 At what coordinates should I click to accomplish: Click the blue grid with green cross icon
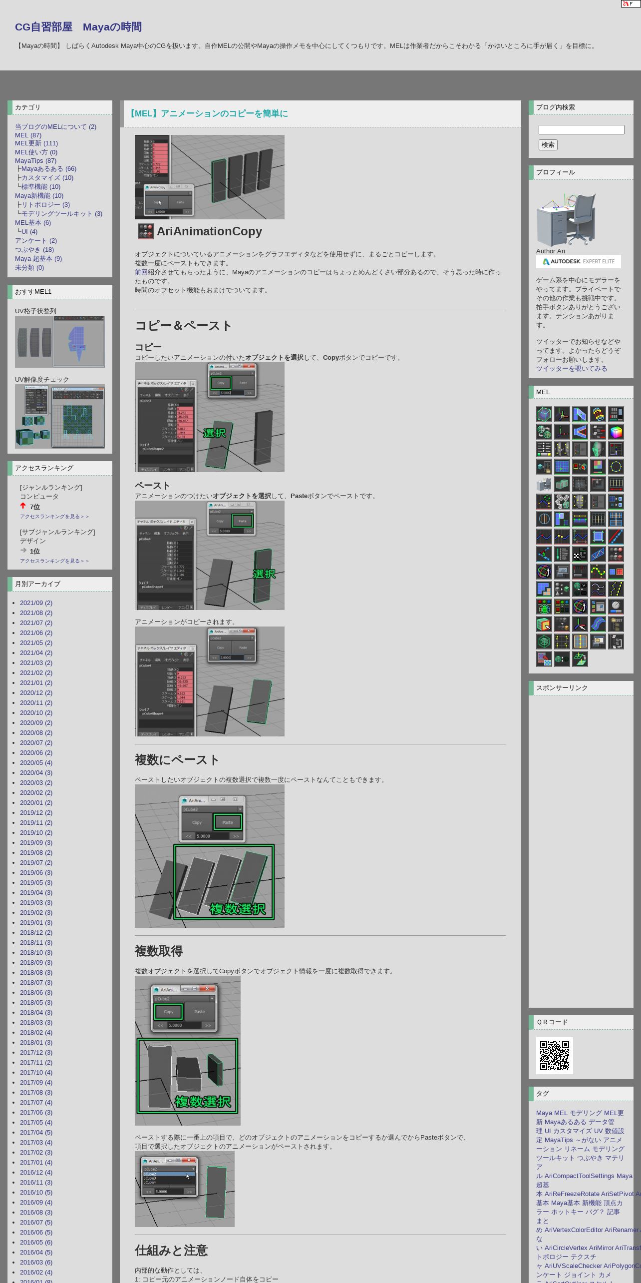[x=562, y=467]
